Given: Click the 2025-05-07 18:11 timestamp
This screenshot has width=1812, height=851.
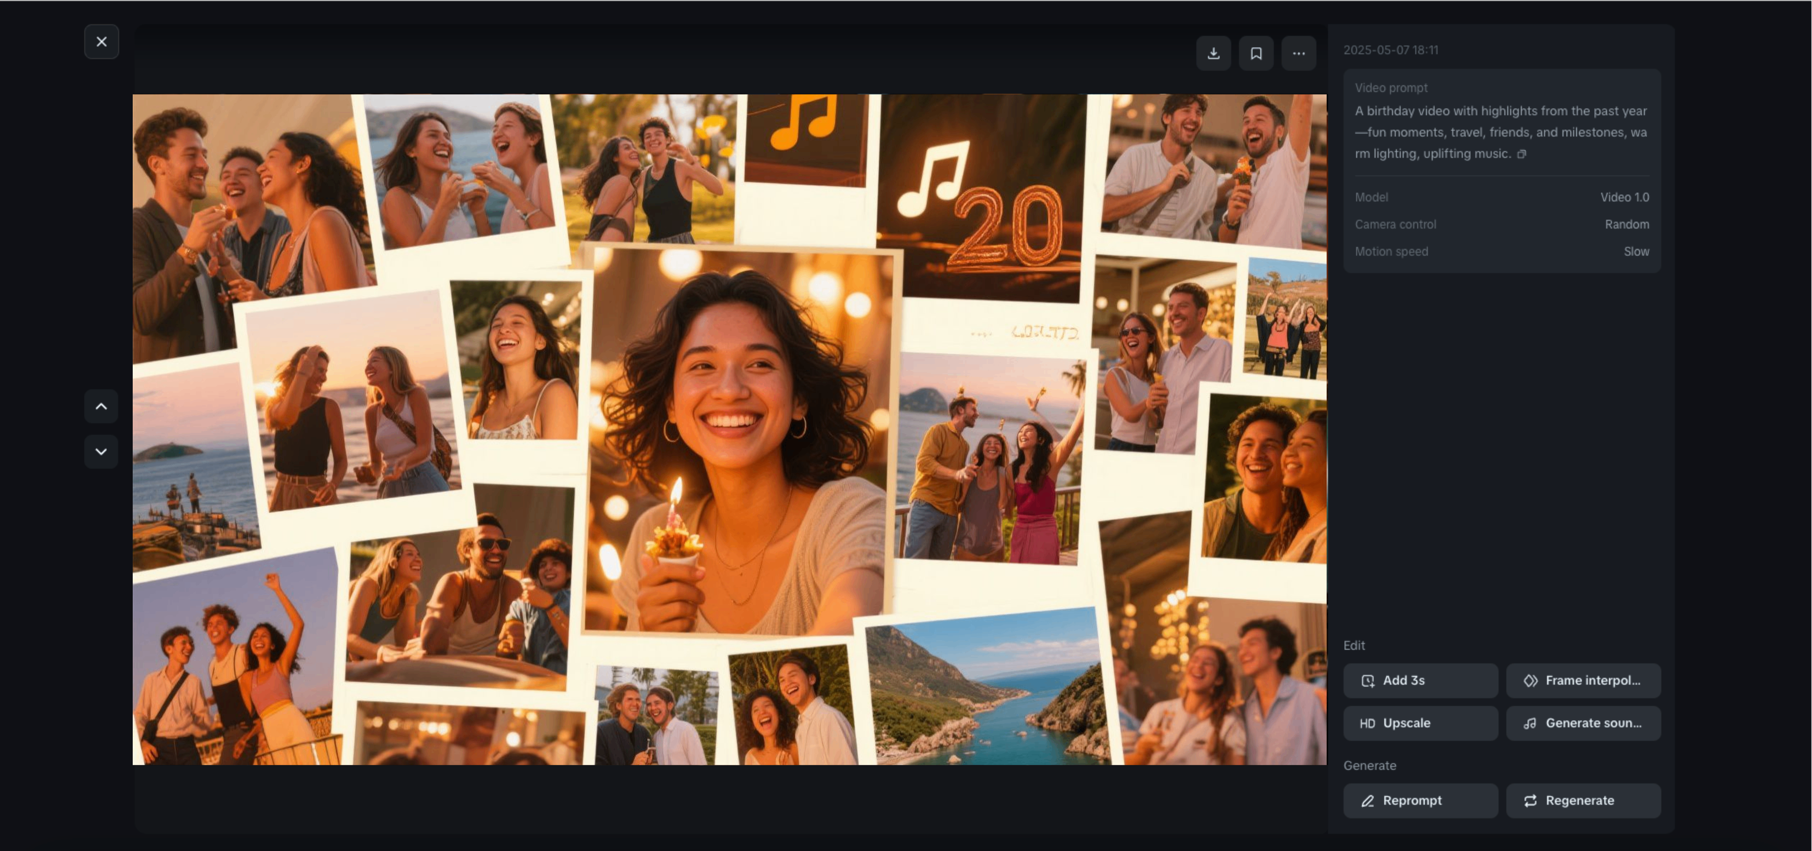Looking at the screenshot, I should [1390, 50].
